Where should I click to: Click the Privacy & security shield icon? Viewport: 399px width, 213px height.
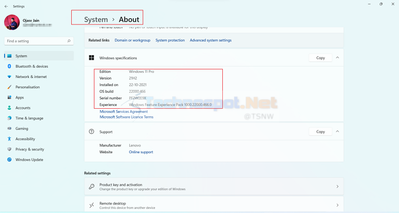(10, 149)
